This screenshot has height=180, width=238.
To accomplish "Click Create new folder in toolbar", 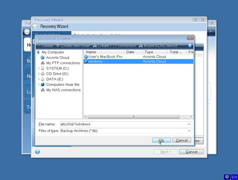I will [73, 46].
